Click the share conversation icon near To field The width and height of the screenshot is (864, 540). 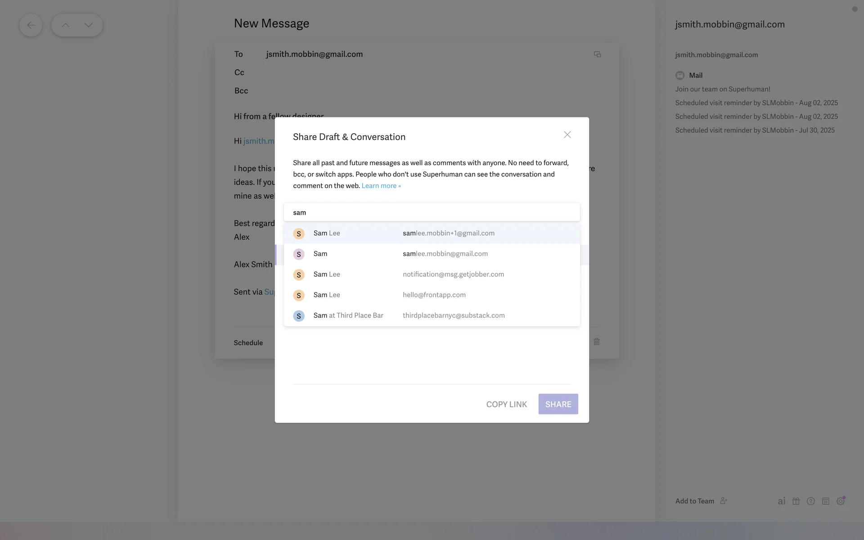597,54
